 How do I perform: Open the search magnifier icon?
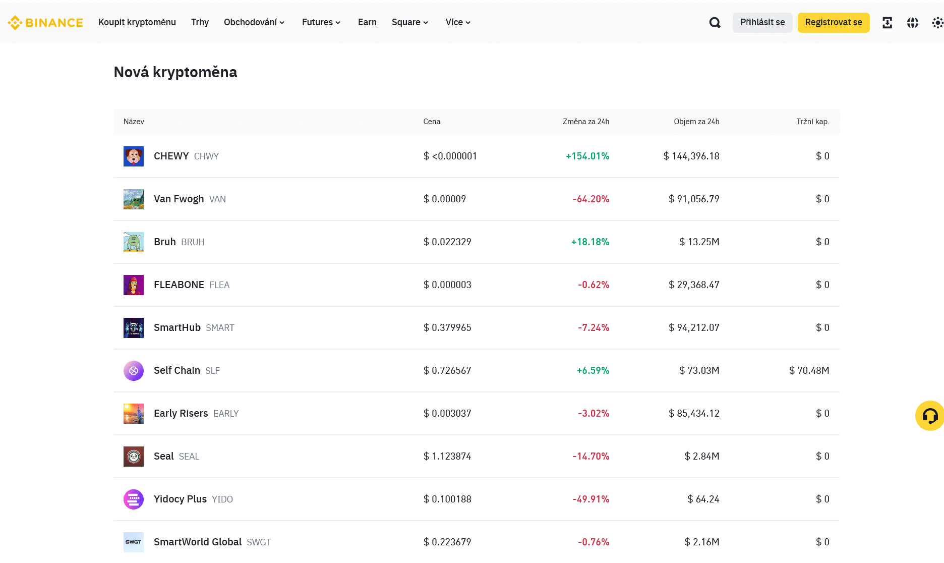715,22
